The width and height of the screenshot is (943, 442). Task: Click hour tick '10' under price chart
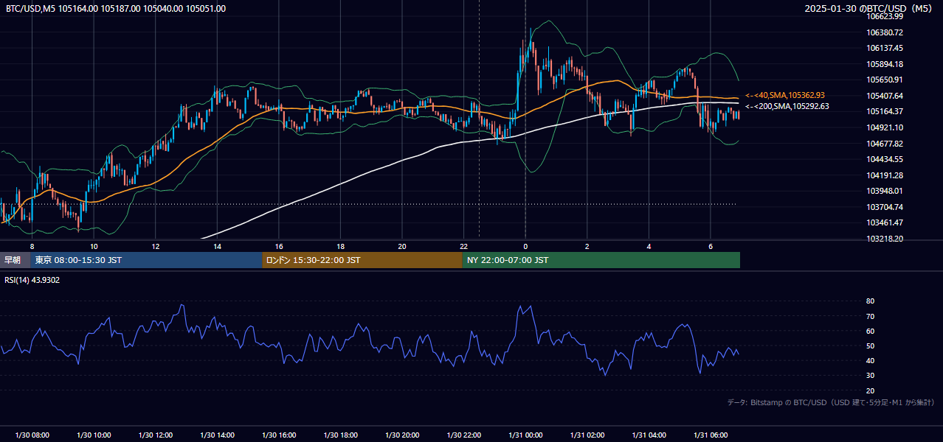[x=94, y=246]
